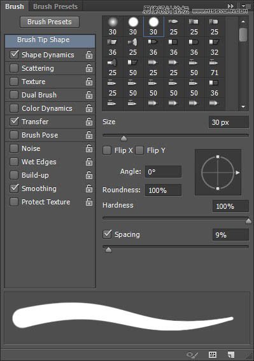The width and height of the screenshot is (254, 361).
Task: Open the Preset Manager icon at panel bottom
Action: [x=213, y=355]
